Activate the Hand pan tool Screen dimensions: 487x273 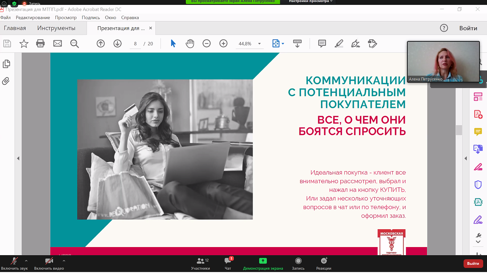[x=190, y=43]
